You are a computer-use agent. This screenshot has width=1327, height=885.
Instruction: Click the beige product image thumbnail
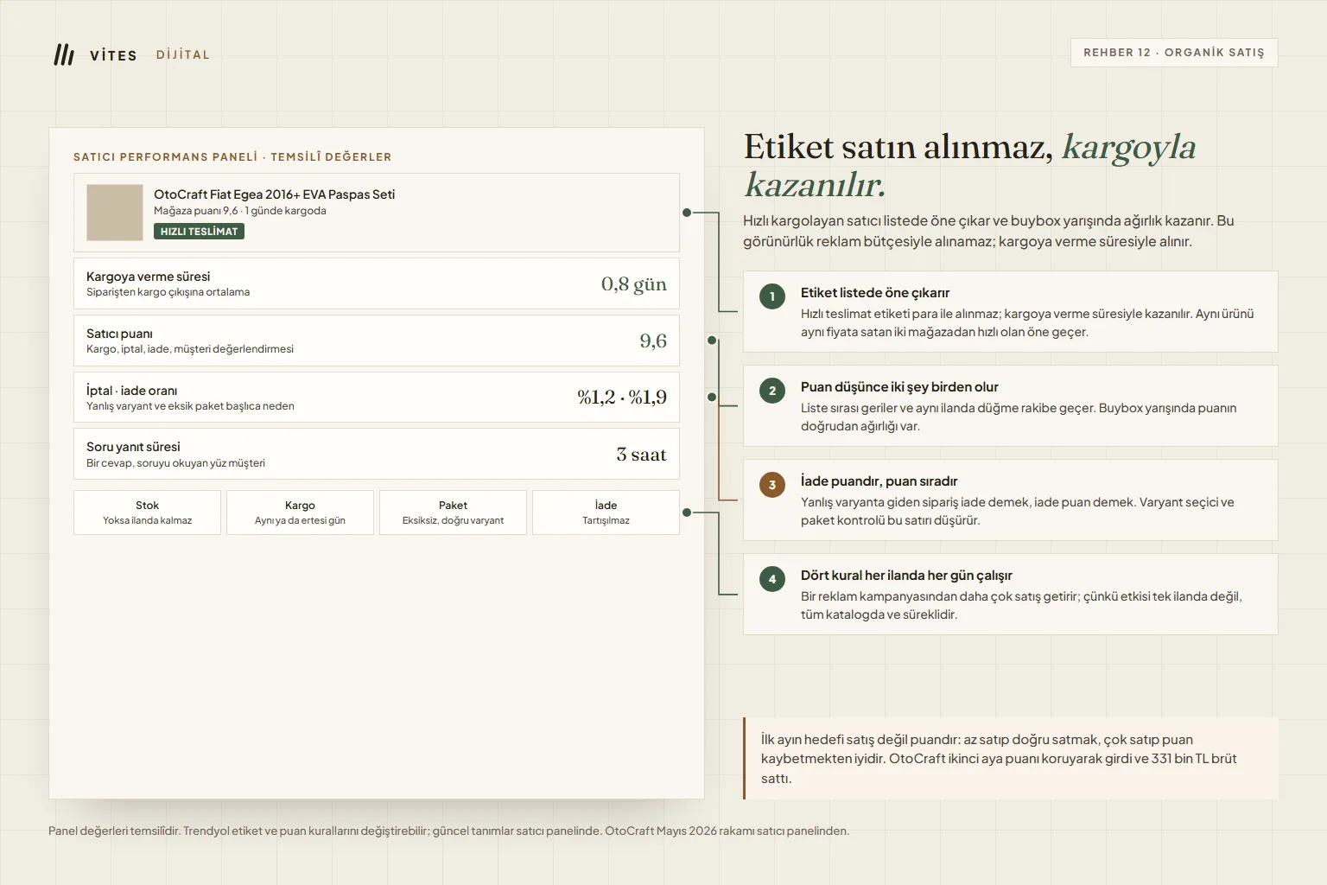tap(115, 213)
